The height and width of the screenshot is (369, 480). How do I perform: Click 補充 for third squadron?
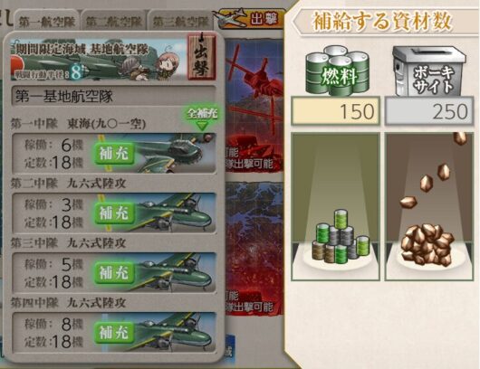point(113,272)
